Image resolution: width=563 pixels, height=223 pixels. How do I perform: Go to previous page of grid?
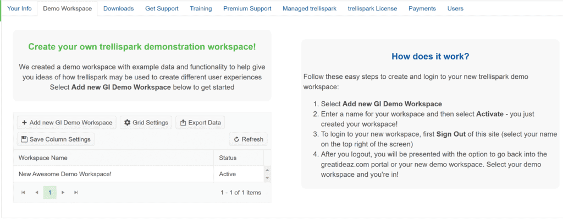(37, 192)
